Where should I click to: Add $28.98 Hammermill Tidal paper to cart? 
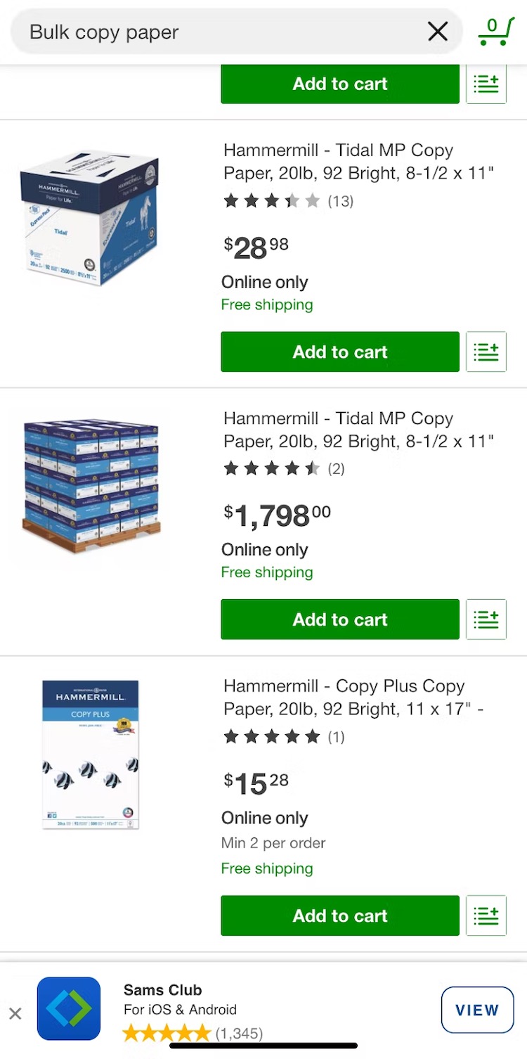[340, 352]
